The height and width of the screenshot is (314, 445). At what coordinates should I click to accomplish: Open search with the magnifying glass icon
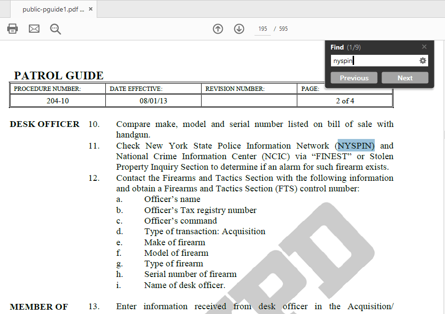56,29
